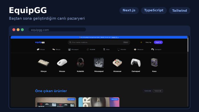Click the yellow window dot

click(18, 30)
